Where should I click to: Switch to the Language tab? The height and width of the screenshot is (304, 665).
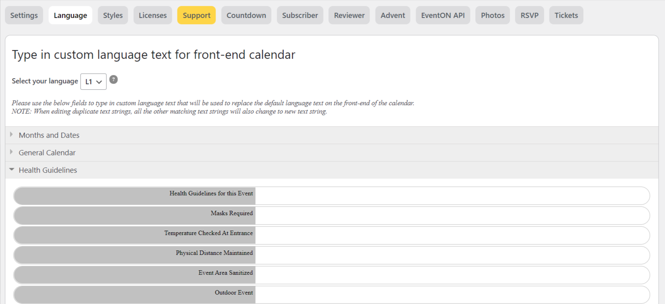pos(70,15)
